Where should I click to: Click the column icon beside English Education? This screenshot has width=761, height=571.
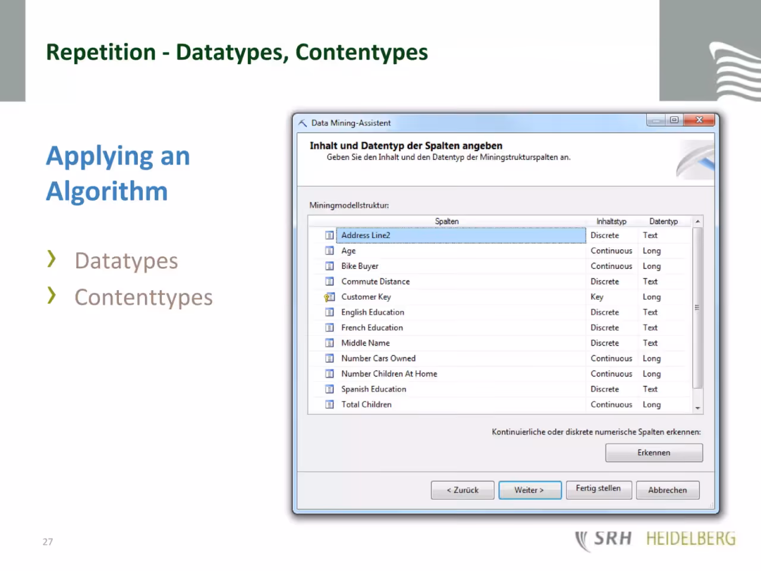(329, 312)
